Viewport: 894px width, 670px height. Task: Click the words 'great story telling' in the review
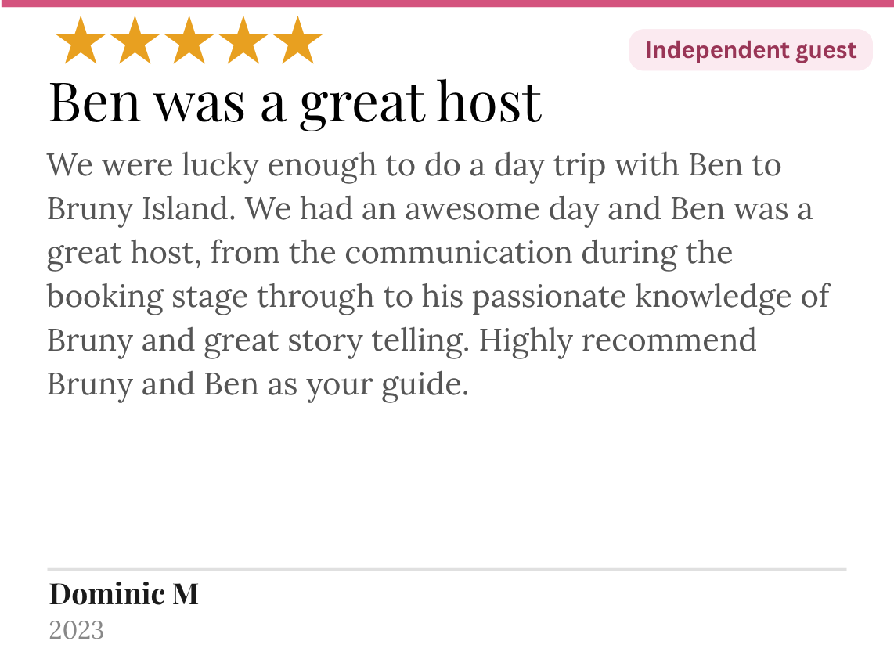click(x=337, y=341)
